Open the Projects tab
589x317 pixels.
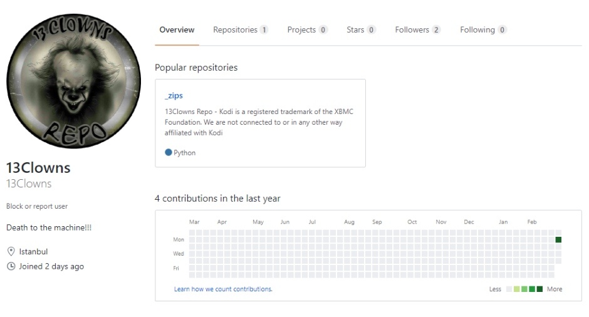[307, 29]
